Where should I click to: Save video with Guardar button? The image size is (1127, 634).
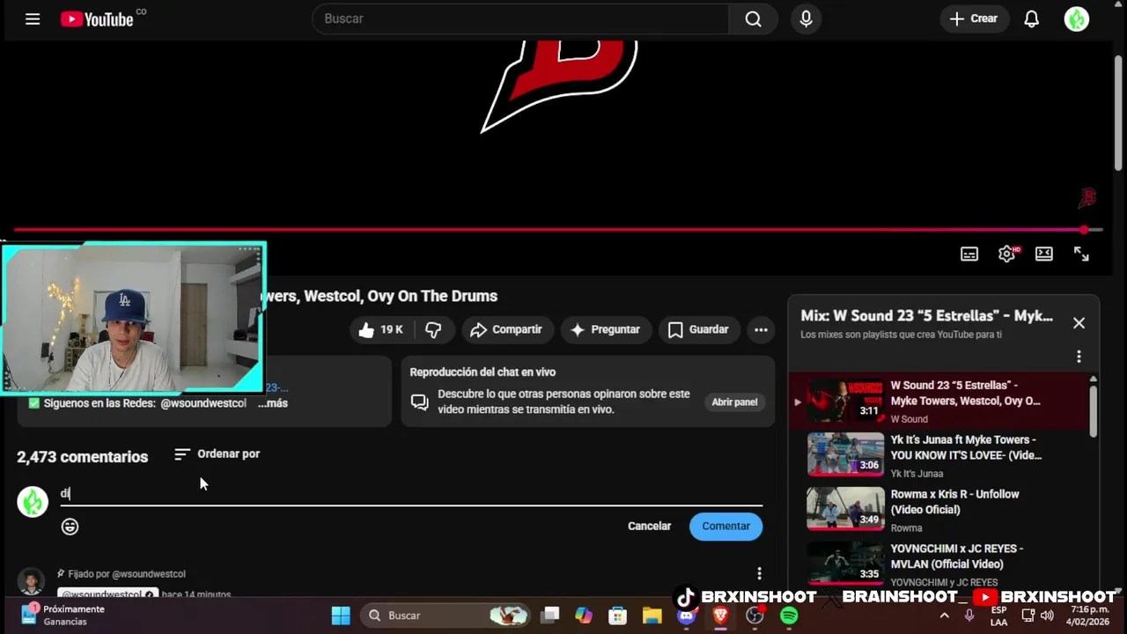(x=698, y=329)
